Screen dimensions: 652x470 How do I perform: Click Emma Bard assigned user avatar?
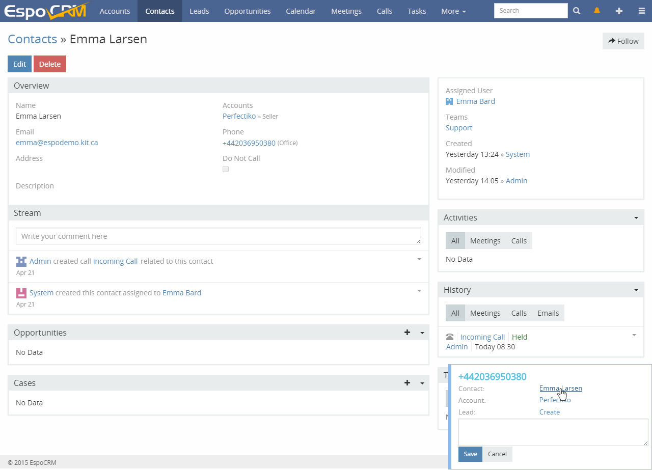pos(449,101)
